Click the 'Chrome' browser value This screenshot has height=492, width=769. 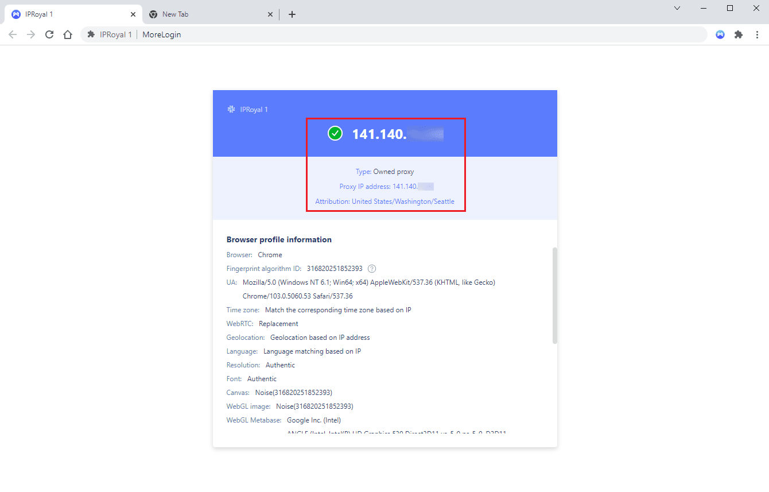tap(270, 255)
